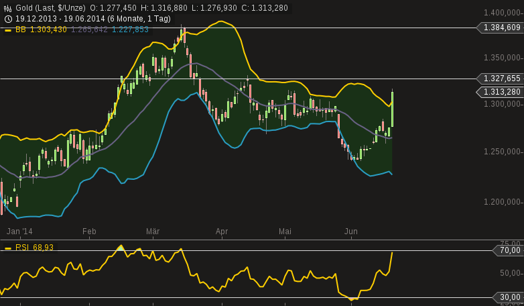The width and height of the screenshot is (524, 306).
Task: Click the Mär time axis label
Action: (153, 232)
